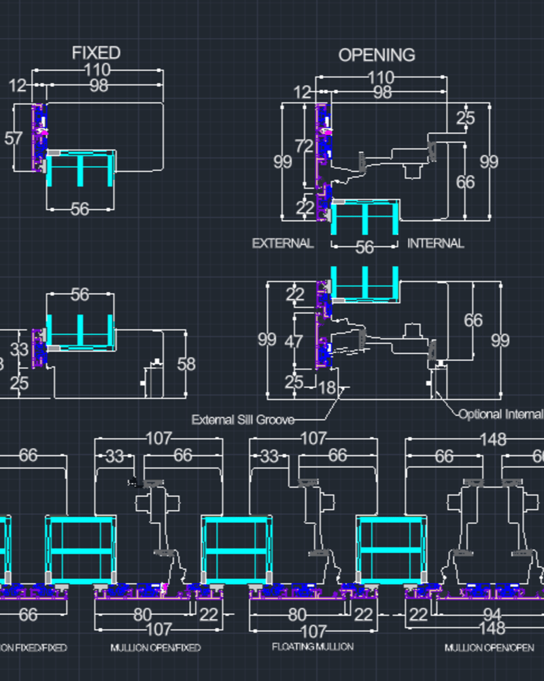Image resolution: width=544 pixels, height=681 pixels.
Task: Select the MULLION OPEN/OPEN caption
Action: 489,648
